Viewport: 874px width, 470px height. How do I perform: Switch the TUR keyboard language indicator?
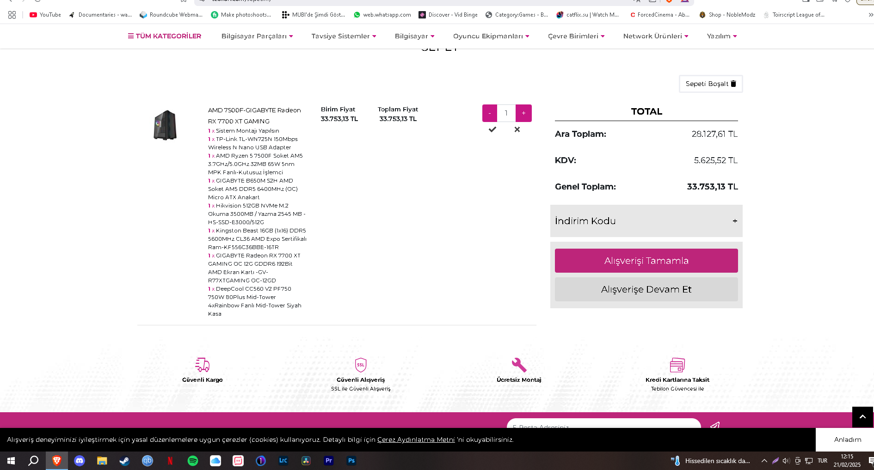pos(823,461)
